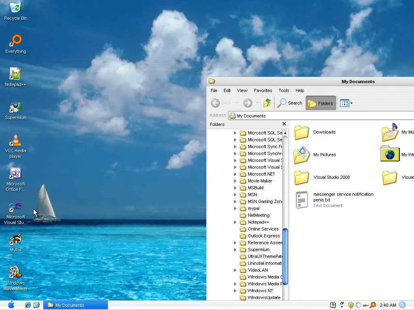Select the messenger service notification text document
The height and width of the screenshot is (310, 414).
[x=334, y=200]
